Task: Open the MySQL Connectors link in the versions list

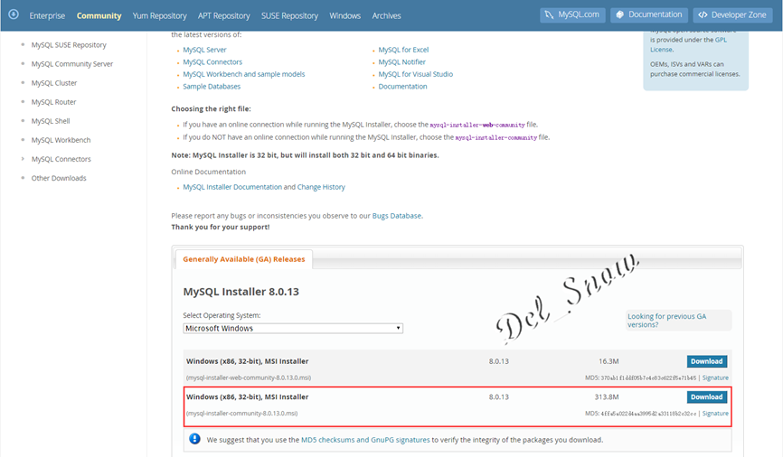Action: coord(212,61)
